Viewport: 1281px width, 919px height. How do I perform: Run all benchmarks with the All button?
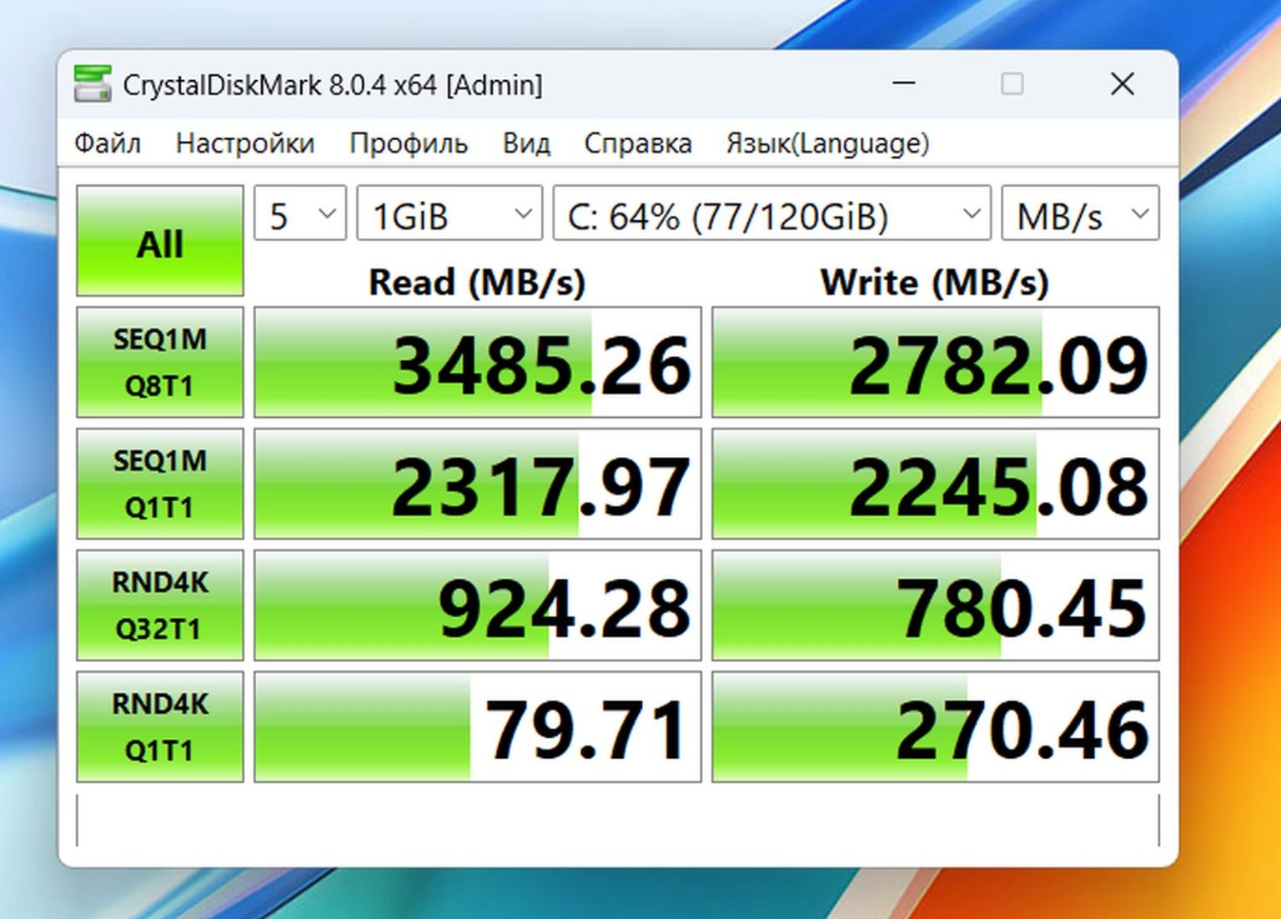tap(160, 241)
